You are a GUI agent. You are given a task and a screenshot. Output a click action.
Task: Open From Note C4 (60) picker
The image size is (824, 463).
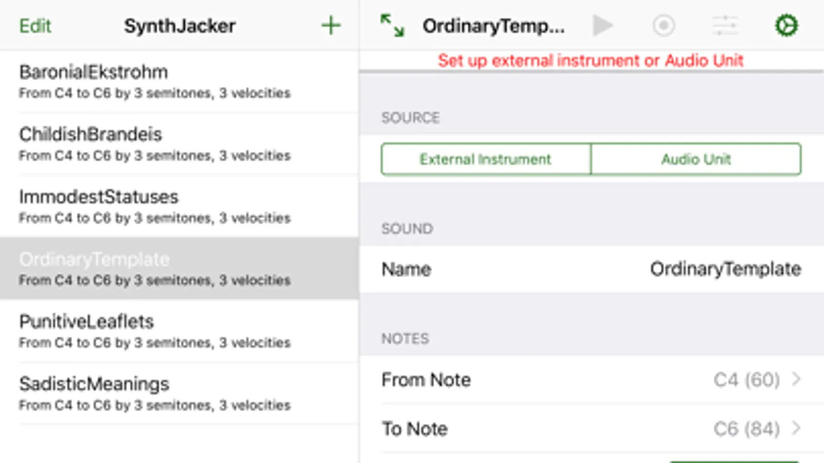tap(746, 380)
